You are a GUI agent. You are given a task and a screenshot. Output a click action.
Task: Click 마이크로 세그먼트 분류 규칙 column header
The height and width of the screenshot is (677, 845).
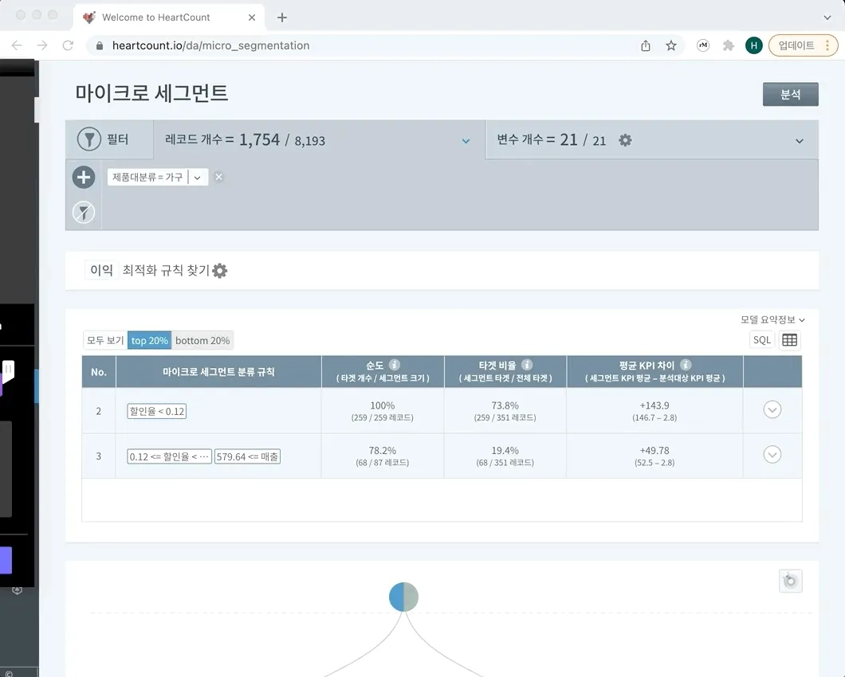[218, 372]
